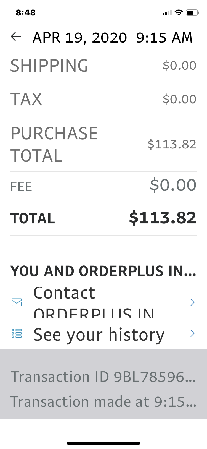Tap the YOU AND ORDERPLUS IN... heading
Screen dimensions: 207x449
click(103, 271)
